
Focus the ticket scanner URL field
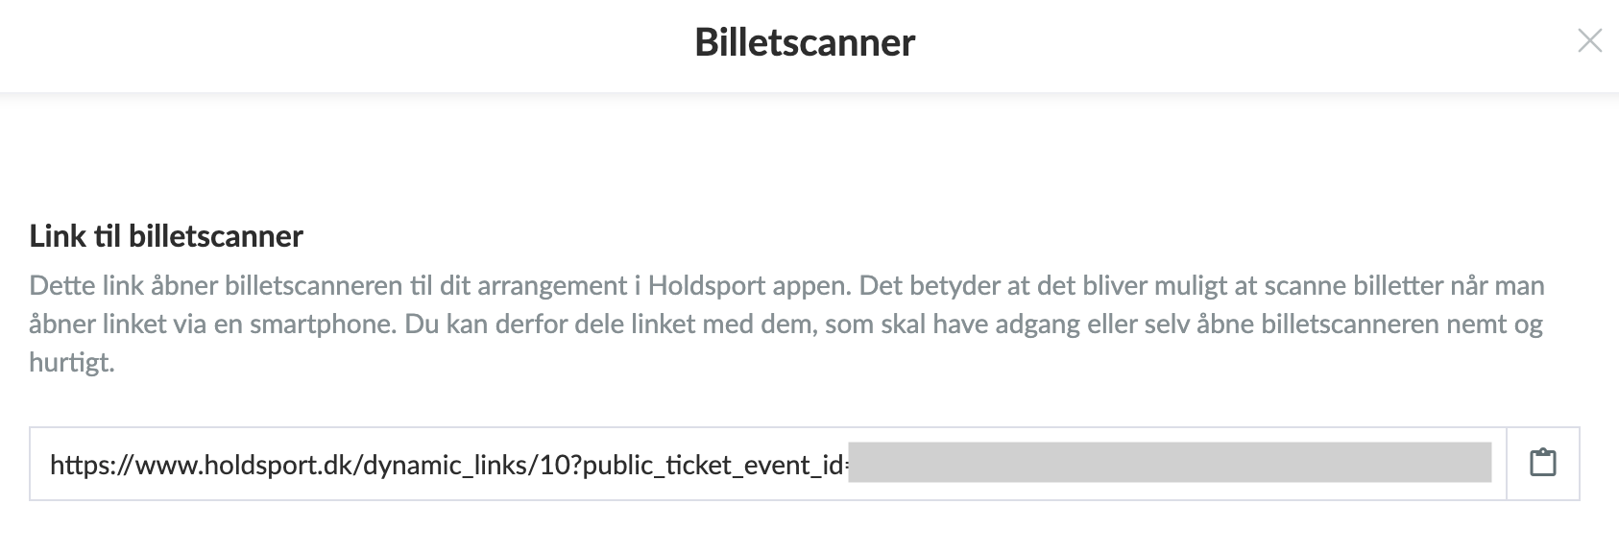tap(768, 464)
